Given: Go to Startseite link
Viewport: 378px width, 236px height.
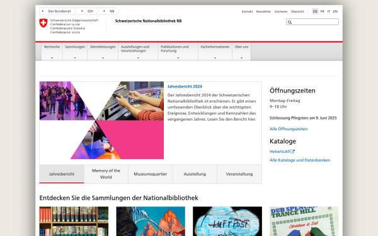Looking at the screenshot, I should (281, 11).
